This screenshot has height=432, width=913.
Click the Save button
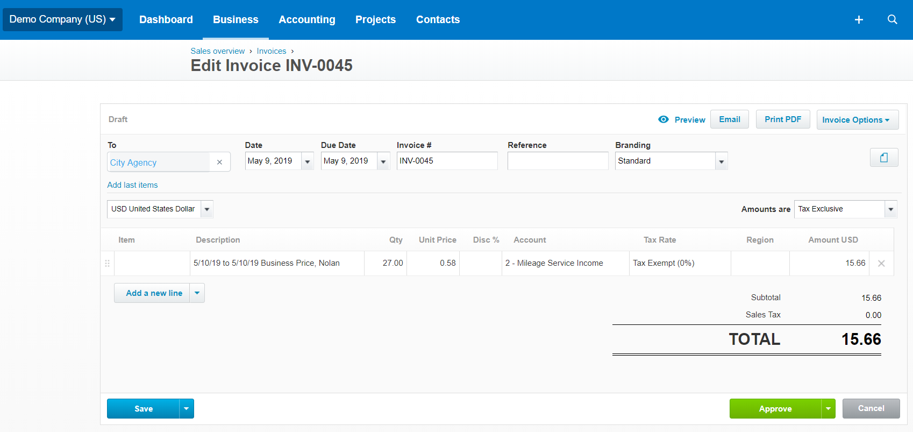point(143,409)
